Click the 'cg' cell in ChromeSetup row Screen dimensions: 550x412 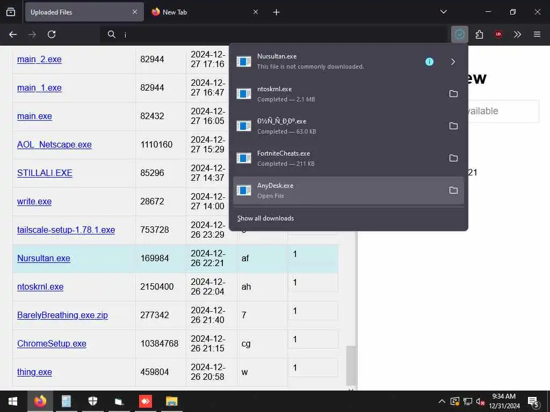262,343
